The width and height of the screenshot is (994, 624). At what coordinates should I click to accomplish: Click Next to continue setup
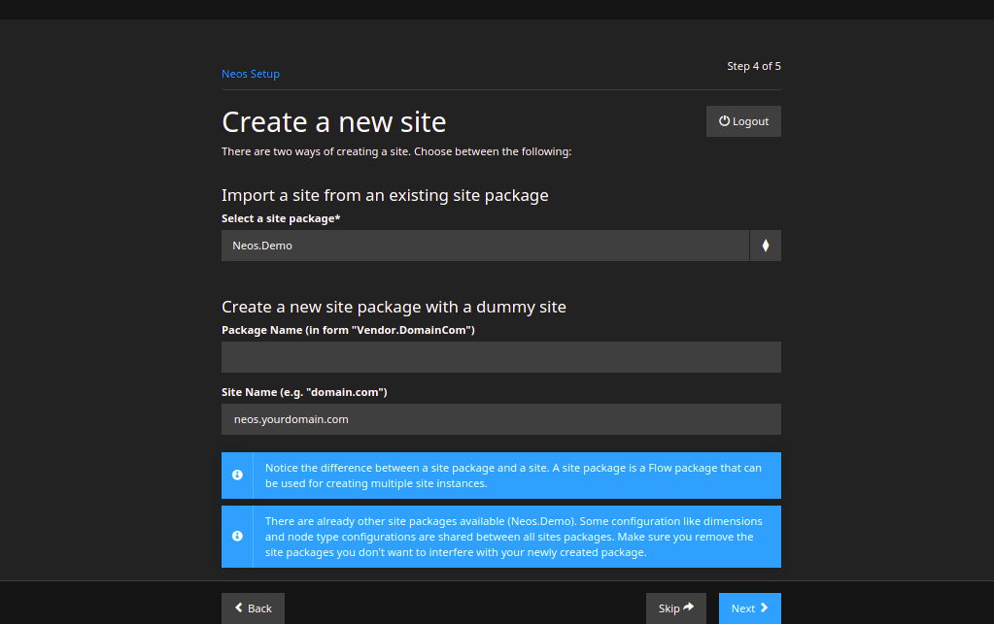coord(749,608)
